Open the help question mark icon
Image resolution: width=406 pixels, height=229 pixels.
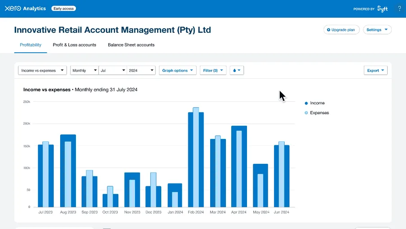tap(399, 9)
